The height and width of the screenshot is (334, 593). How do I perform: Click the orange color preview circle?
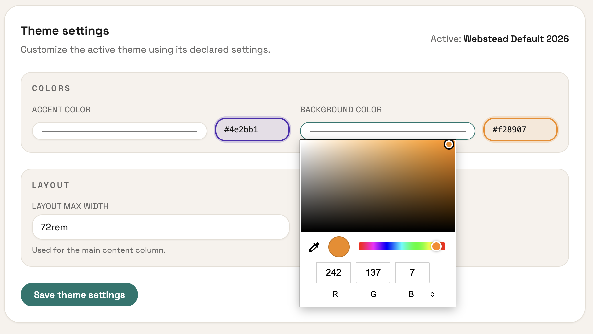coord(339,247)
